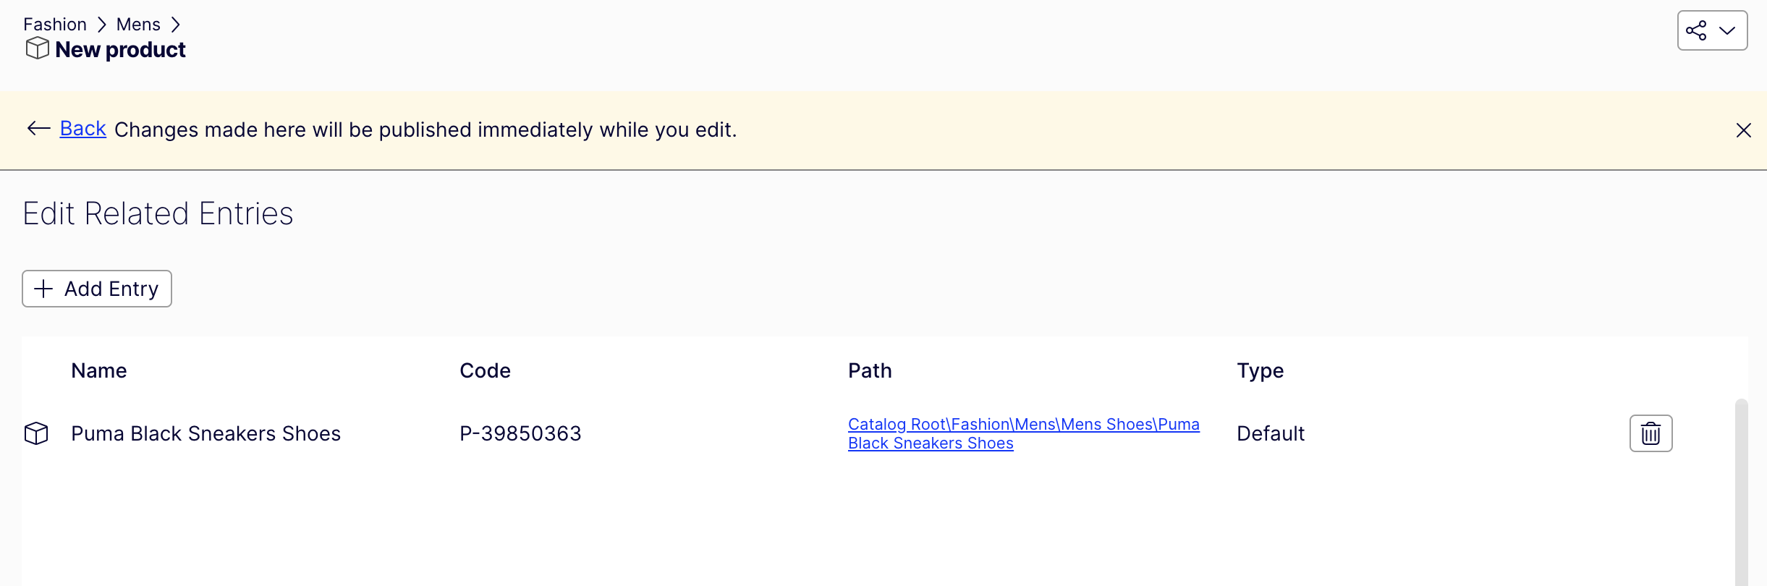Viewport: 1767px width, 586px height.
Task: Dismiss the publish warning banner
Action: [x=1744, y=130]
